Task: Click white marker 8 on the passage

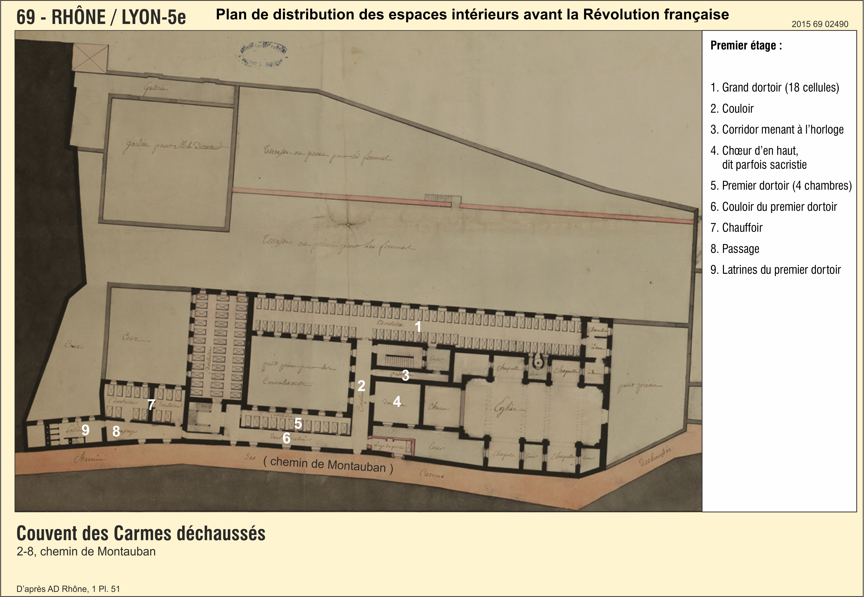Action: tap(116, 431)
